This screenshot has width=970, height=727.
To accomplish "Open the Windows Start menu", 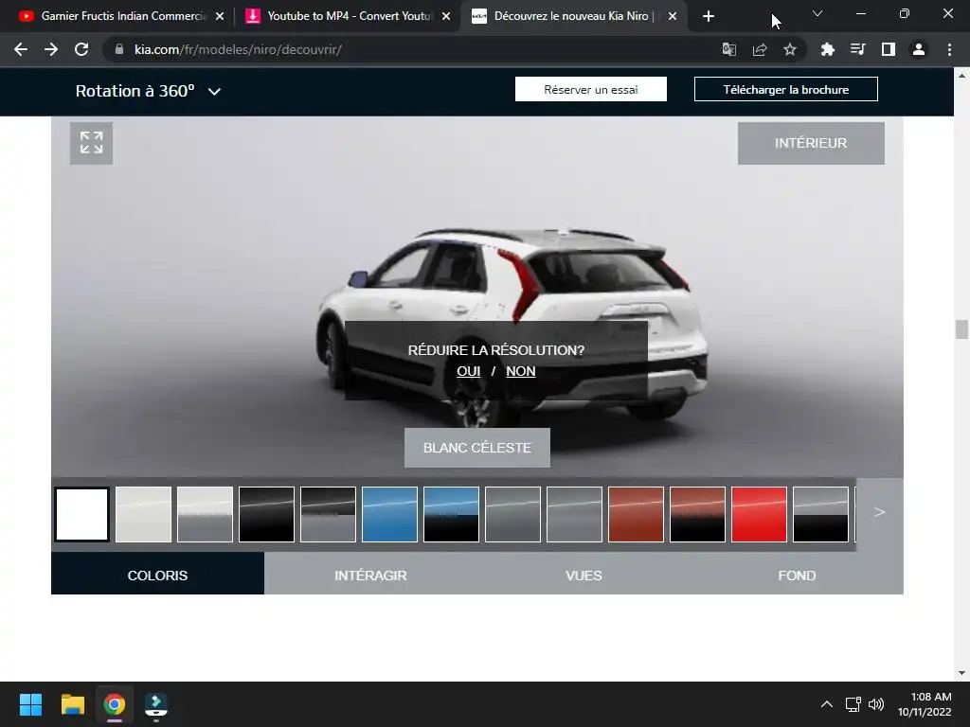I will [x=30, y=704].
